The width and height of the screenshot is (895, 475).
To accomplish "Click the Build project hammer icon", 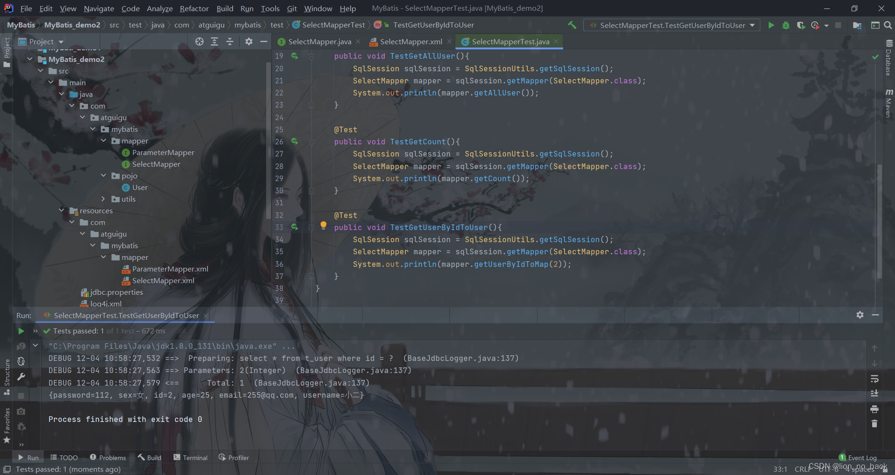I will tap(572, 25).
